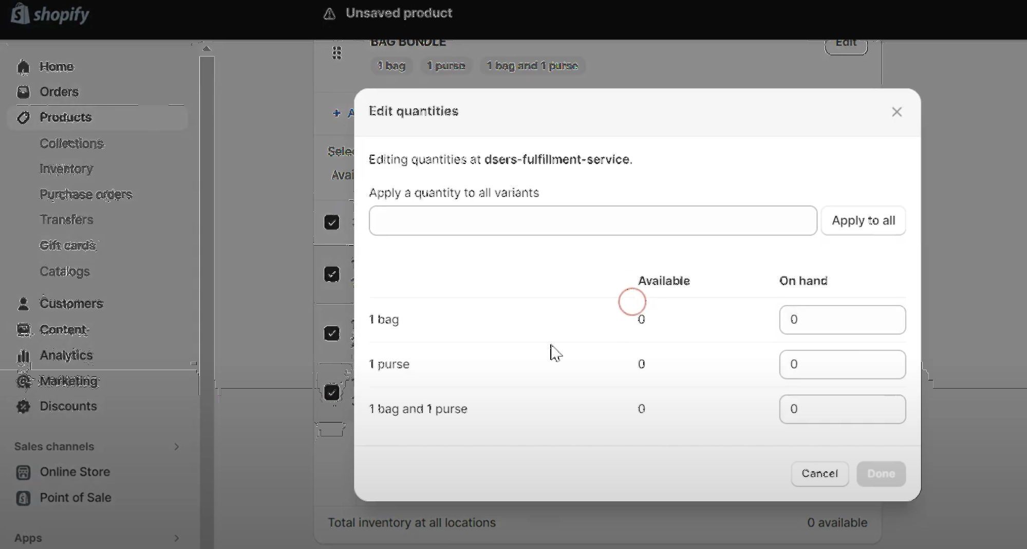Click 'Total inventory at all locations' text

[412, 523]
